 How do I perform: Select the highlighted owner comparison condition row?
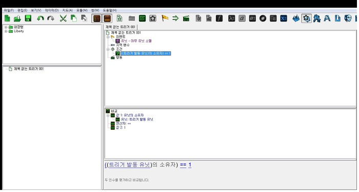pos(146,53)
